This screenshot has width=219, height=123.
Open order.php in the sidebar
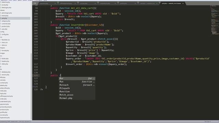3,99
